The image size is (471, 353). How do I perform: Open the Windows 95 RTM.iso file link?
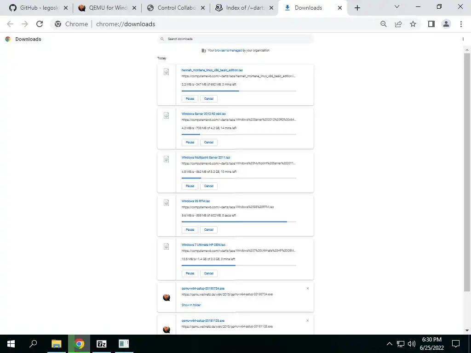[x=195, y=201]
